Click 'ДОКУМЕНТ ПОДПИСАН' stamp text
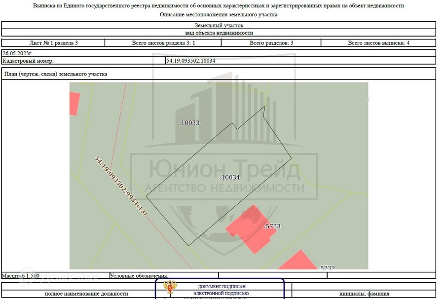Screen dimensions: 444x299 222,287
